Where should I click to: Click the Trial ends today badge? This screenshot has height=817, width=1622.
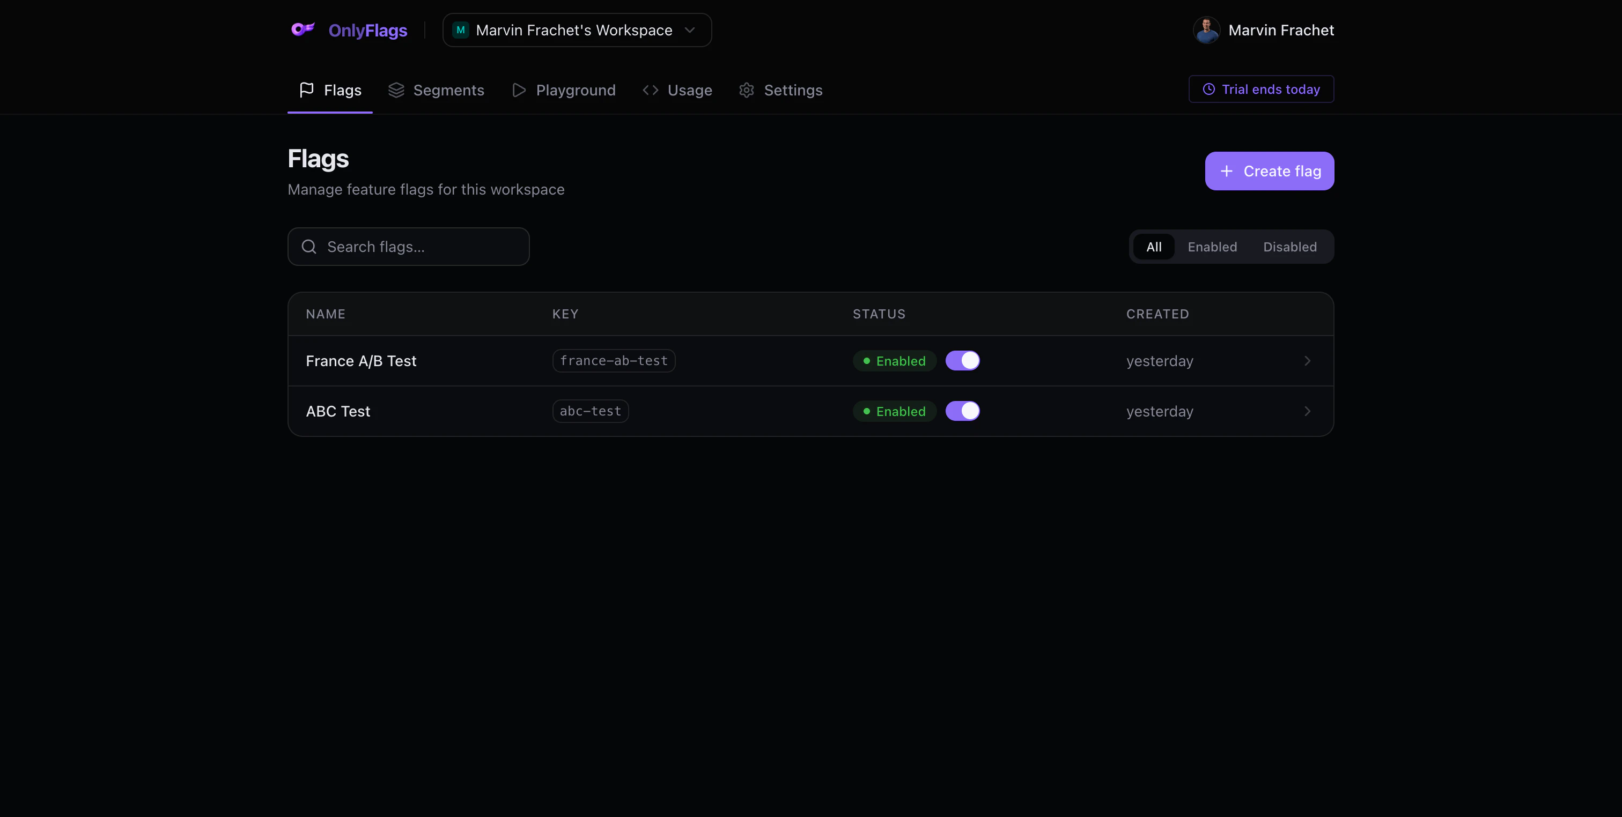pyautogui.click(x=1261, y=90)
